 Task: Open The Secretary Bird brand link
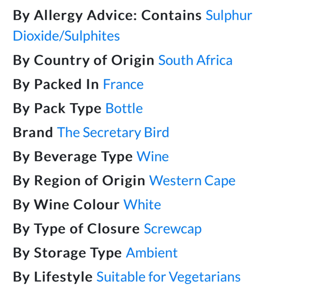[113, 132]
